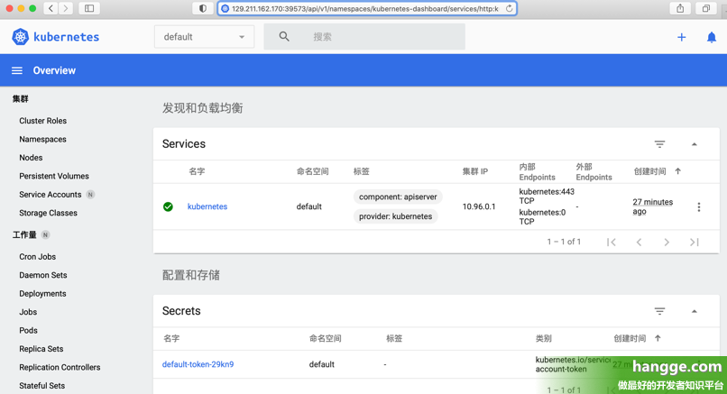Open Pods in sidebar
The width and height of the screenshot is (727, 394).
point(28,331)
